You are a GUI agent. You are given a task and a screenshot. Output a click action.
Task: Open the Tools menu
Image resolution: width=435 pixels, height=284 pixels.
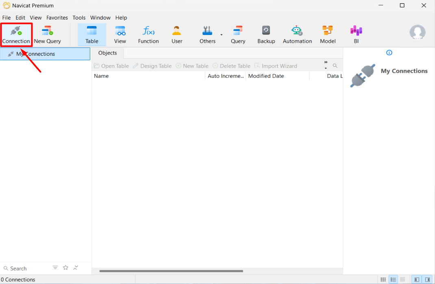point(79,17)
